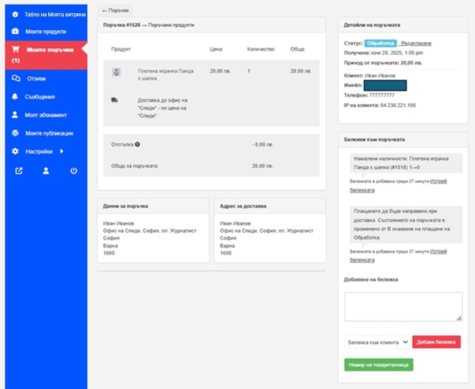Click the power logout icon in sidebar
The image size is (475, 389).
(x=74, y=171)
